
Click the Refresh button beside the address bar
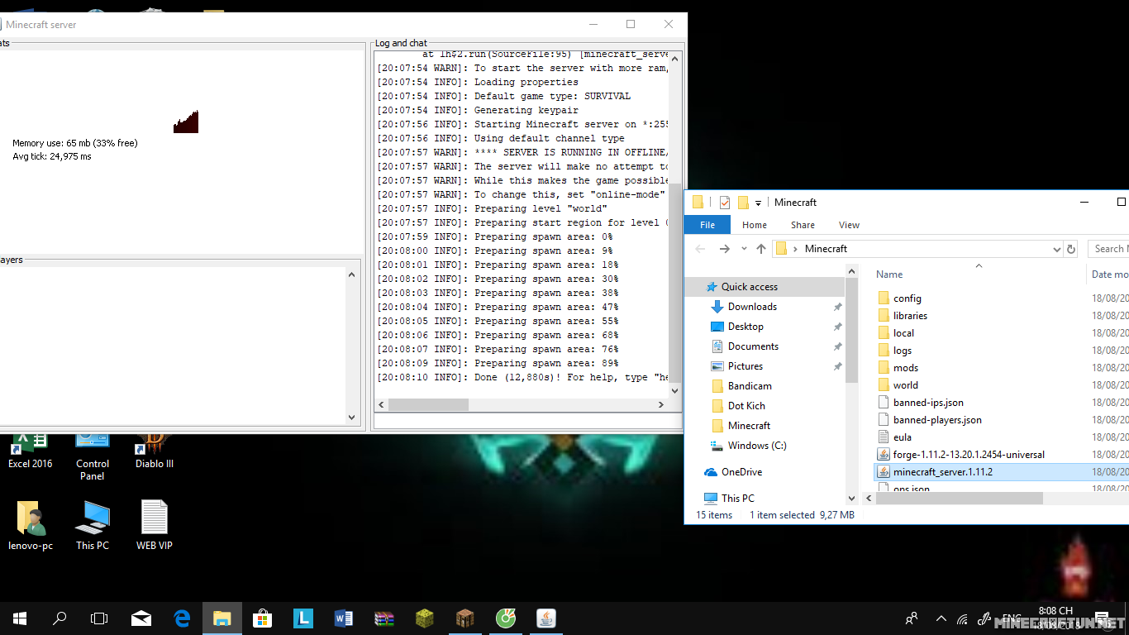pyautogui.click(x=1071, y=249)
